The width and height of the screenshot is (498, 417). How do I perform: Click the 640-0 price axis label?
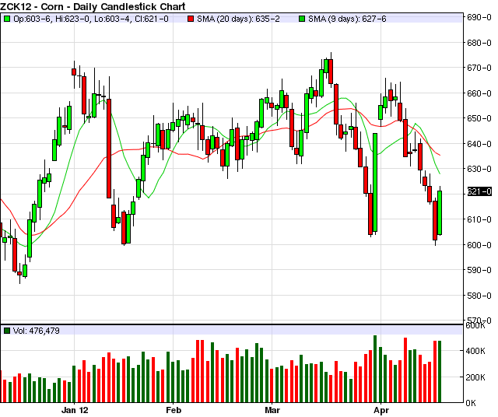pyautogui.click(x=479, y=144)
